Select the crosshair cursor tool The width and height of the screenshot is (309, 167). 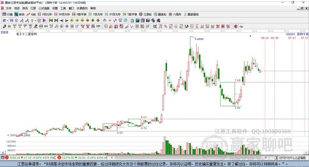tap(110, 20)
